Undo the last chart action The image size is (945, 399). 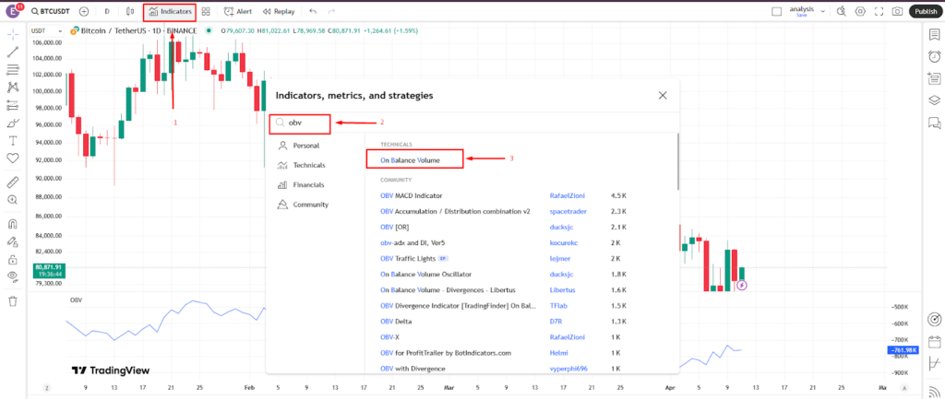(312, 11)
